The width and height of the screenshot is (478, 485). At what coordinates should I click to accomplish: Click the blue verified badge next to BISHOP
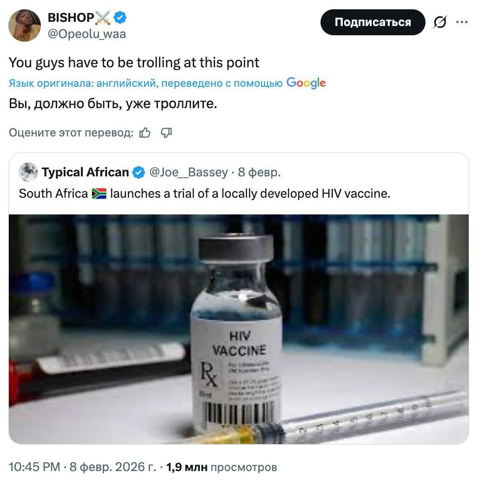121,18
